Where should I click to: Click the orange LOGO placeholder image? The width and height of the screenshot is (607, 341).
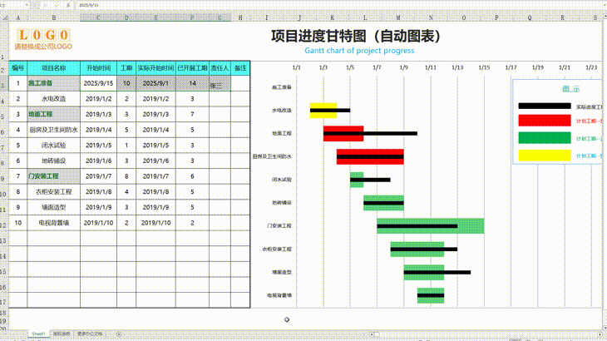click(43, 35)
